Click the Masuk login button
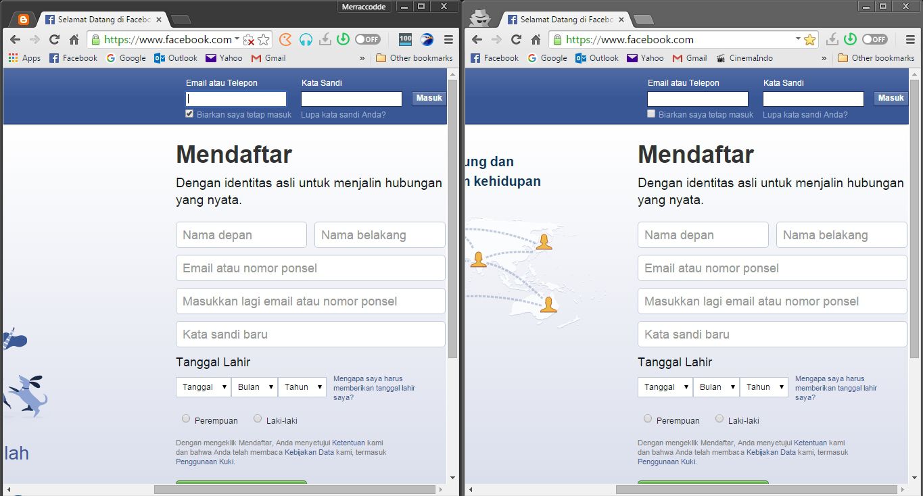The width and height of the screenshot is (923, 496). (429, 97)
